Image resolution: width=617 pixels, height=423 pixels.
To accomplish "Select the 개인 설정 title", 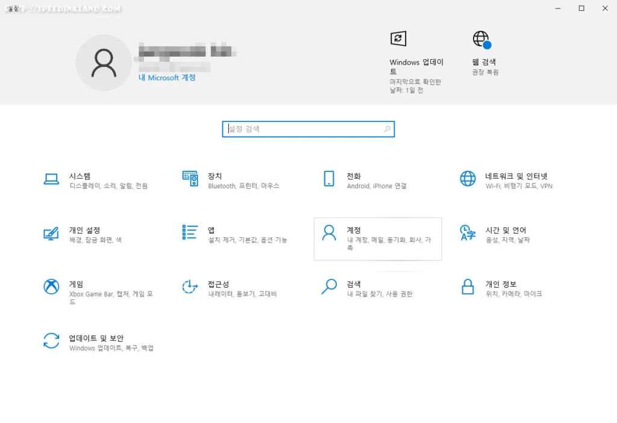I will pyautogui.click(x=84, y=231).
